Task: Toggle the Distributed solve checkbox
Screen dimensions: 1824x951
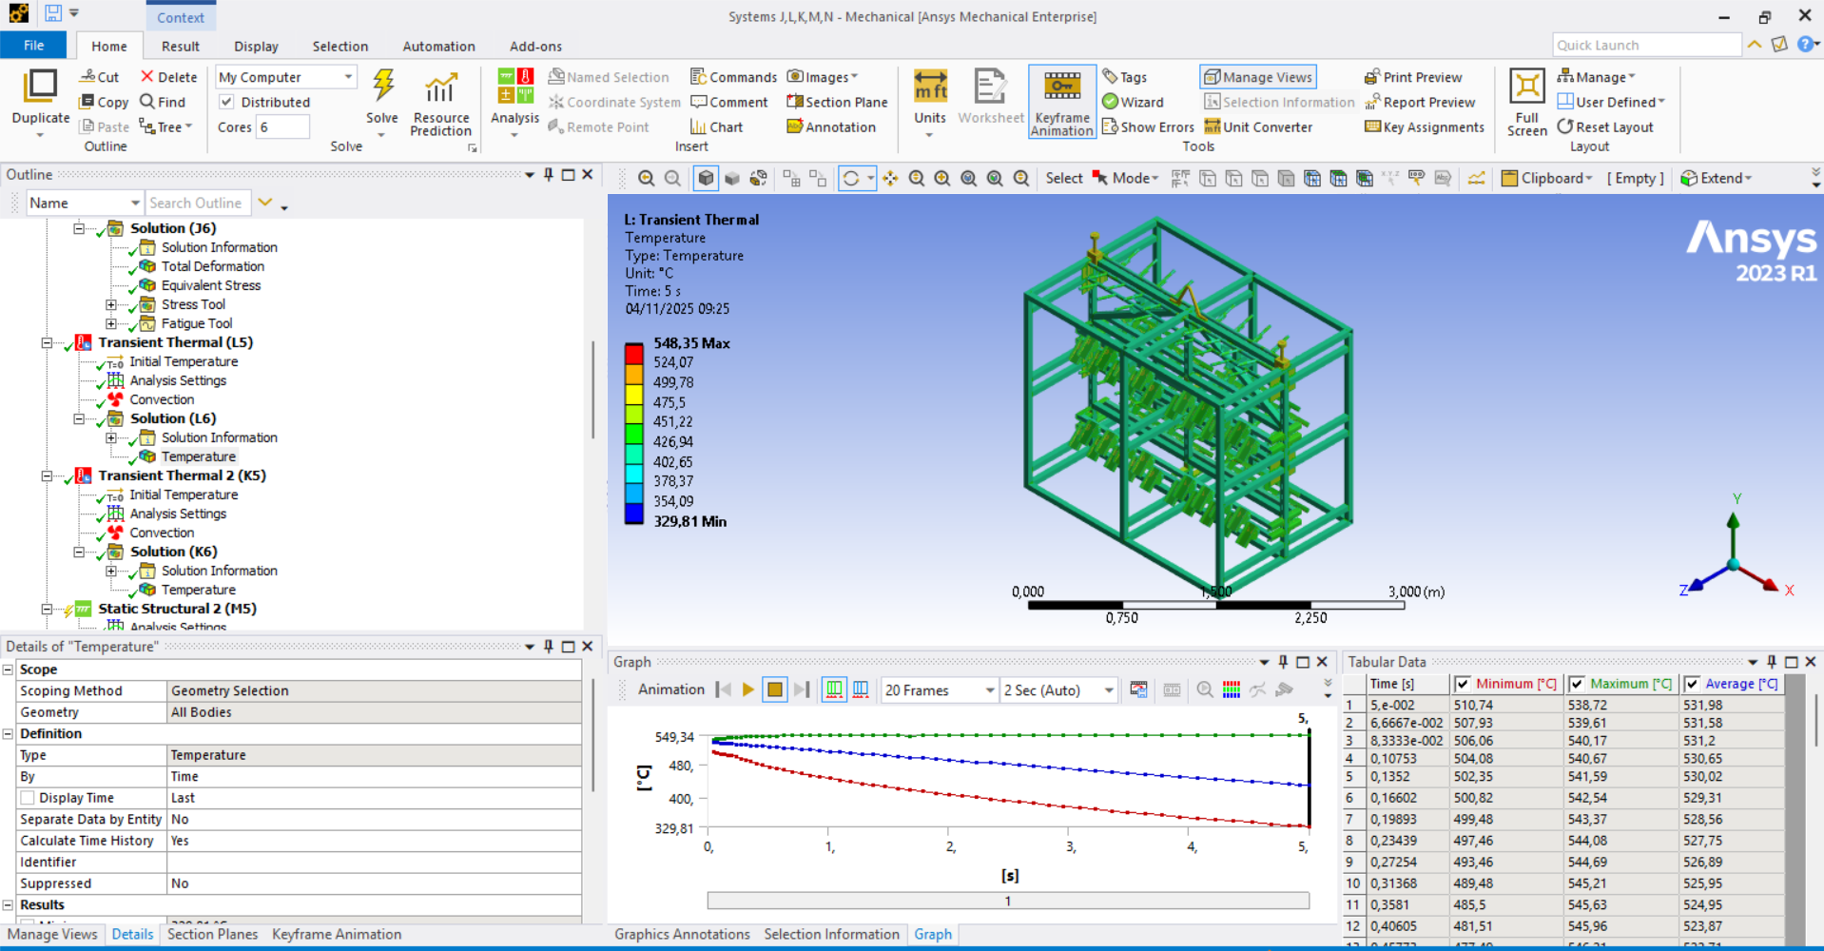Action: pyautogui.click(x=226, y=102)
